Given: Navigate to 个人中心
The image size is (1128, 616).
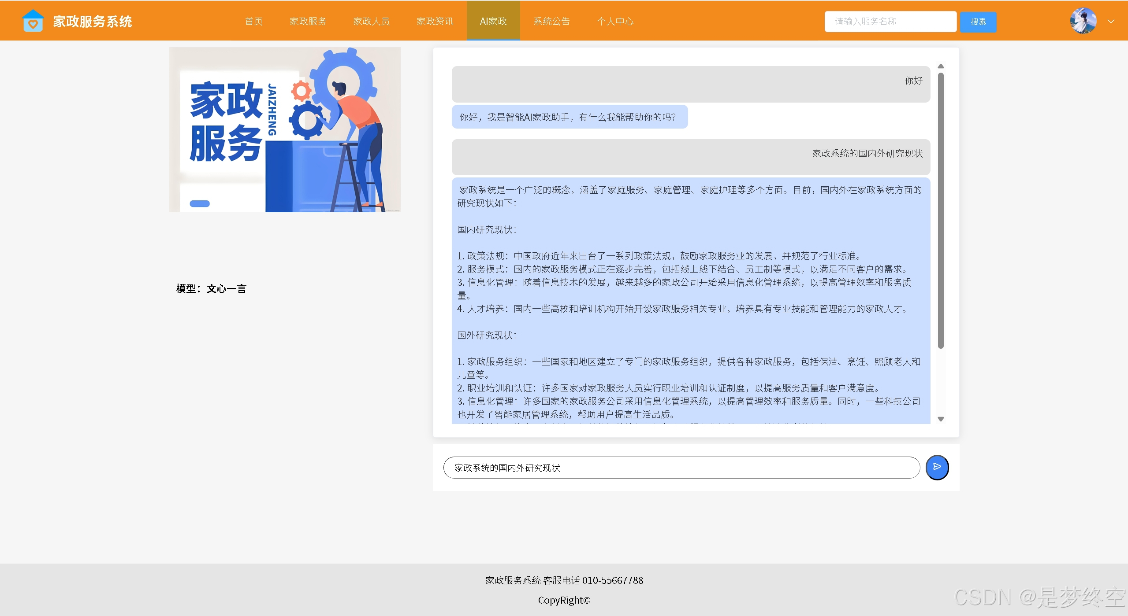Looking at the screenshot, I should click(615, 21).
